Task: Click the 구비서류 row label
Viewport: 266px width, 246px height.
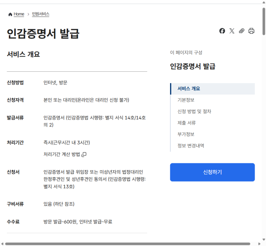Action: click(x=15, y=204)
